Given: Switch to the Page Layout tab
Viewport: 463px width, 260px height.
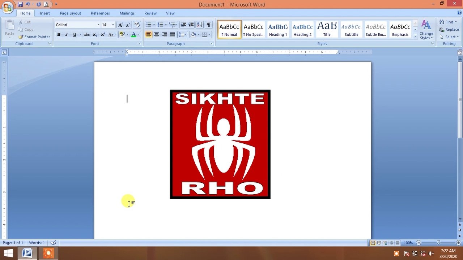Looking at the screenshot, I should [x=71, y=13].
